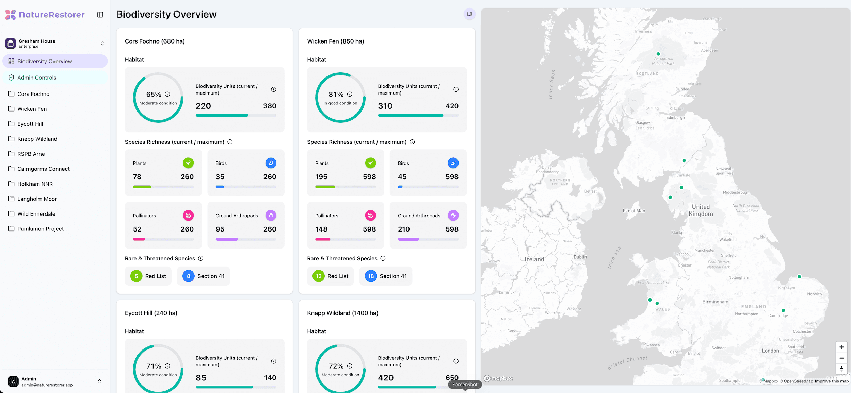Click the pink Pollinators icon in Cors Fochno

[188, 215]
